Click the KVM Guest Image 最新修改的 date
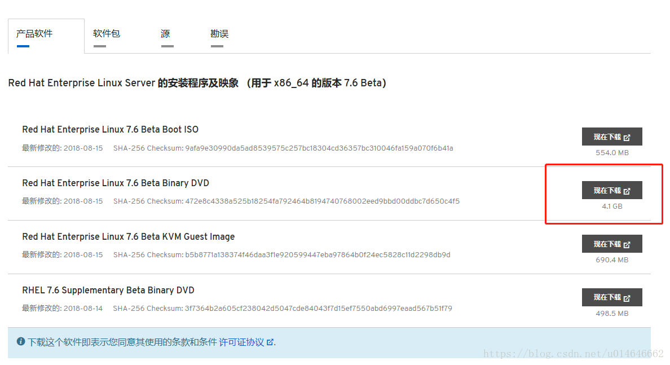 pos(63,255)
